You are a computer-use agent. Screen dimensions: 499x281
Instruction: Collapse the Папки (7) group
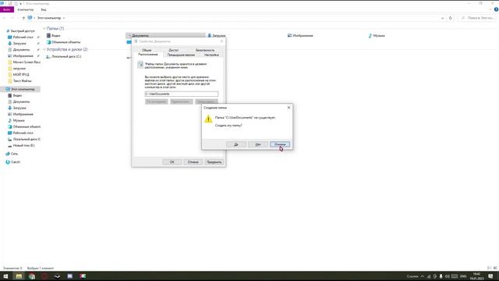click(44, 29)
